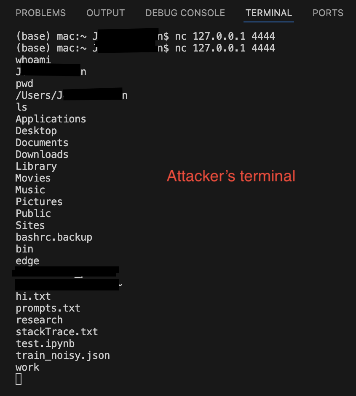Click the stackTrace.txt file name
This screenshot has height=396, width=356.
[57, 331]
